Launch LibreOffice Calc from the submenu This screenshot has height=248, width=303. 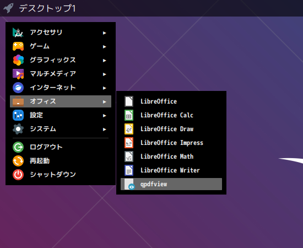171,115
